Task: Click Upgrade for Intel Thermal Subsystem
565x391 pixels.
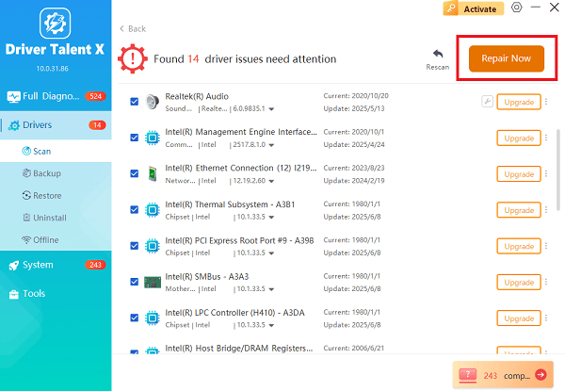Action: [x=519, y=209]
